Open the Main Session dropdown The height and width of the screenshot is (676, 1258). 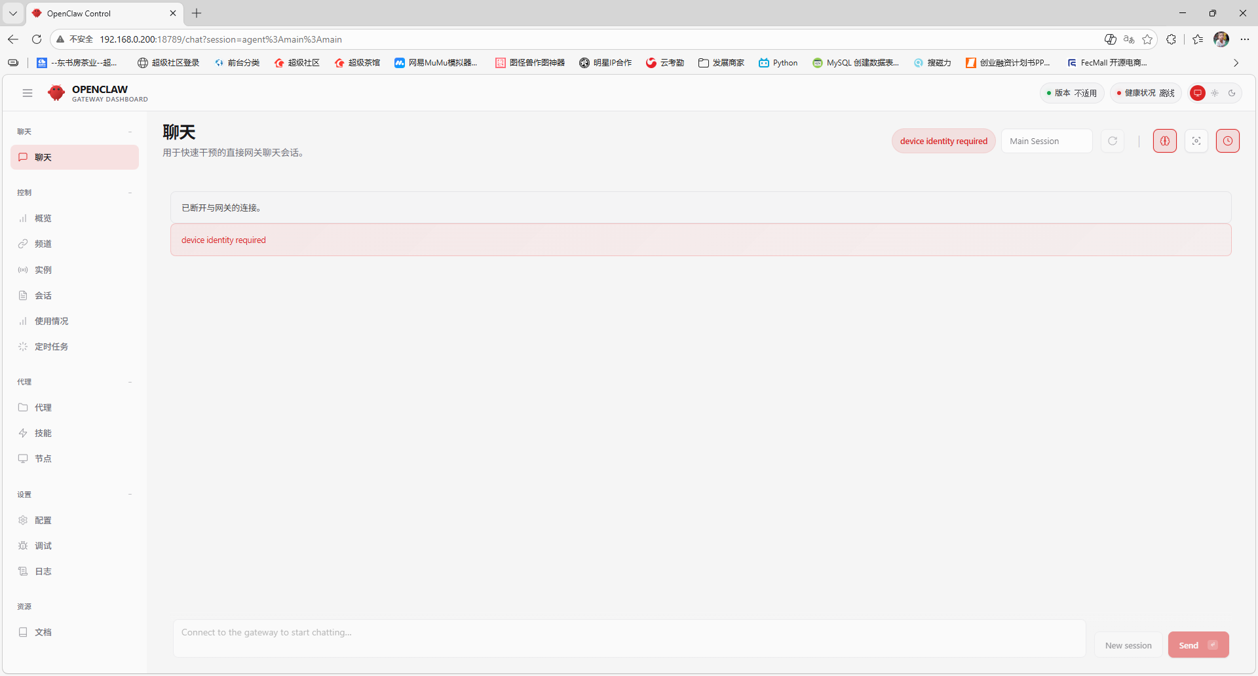pos(1046,141)
